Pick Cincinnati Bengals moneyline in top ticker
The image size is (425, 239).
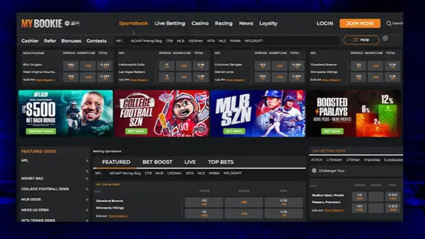[x=279, y=66]
